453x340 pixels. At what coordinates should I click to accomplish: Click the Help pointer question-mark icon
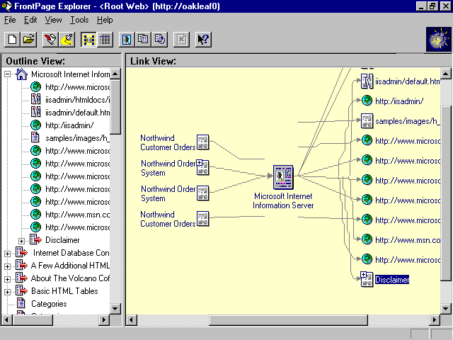(202, 39)
